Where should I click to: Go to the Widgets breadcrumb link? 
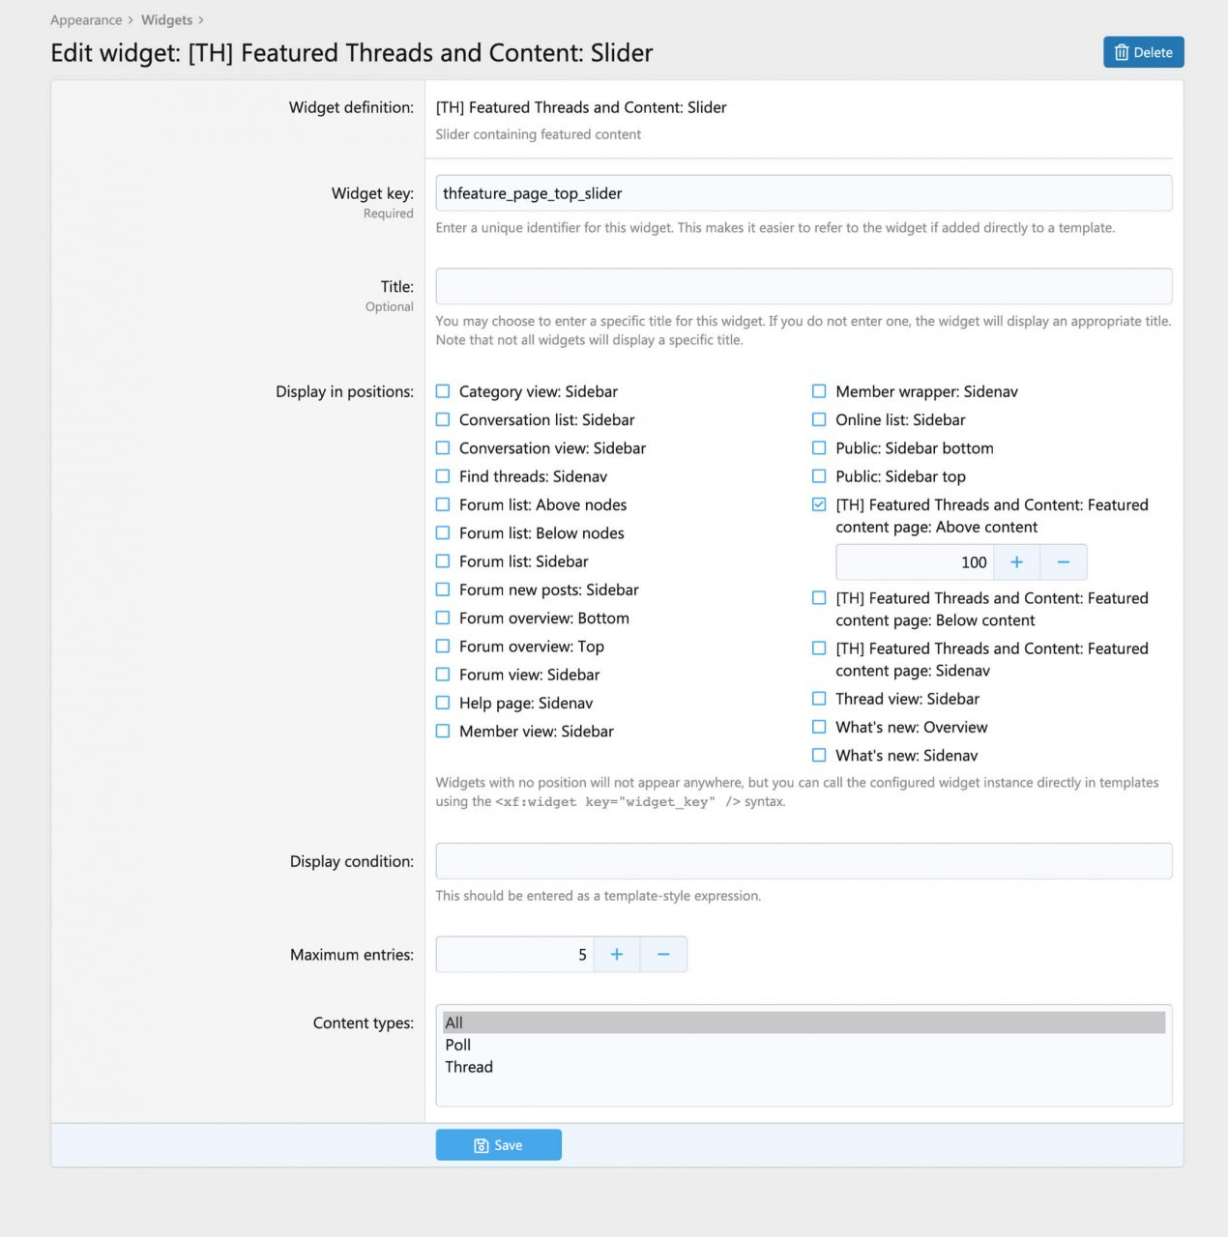(166, 20)
